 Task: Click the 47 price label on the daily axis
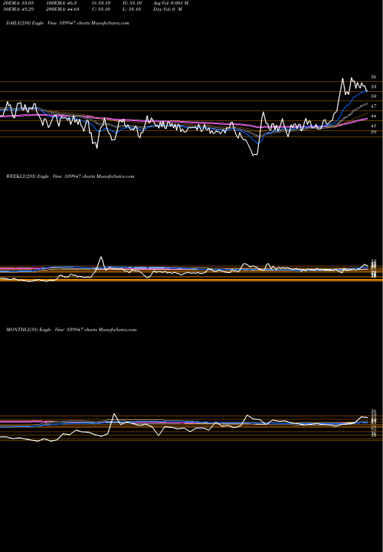click(x=374, y=106)
